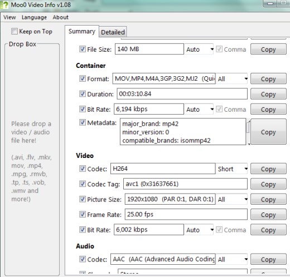Disable the Frame Rate checkbox
The width and height of the screenshot is (290, 277).
83,214
